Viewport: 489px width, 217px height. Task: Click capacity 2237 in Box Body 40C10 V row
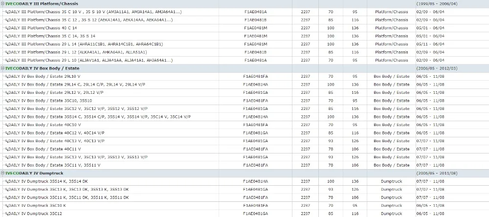point(305,125)
